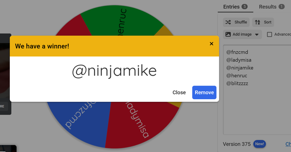Click the Shuffle arrows icon
This screenshot has height=152, width=291.
point(228,22)
